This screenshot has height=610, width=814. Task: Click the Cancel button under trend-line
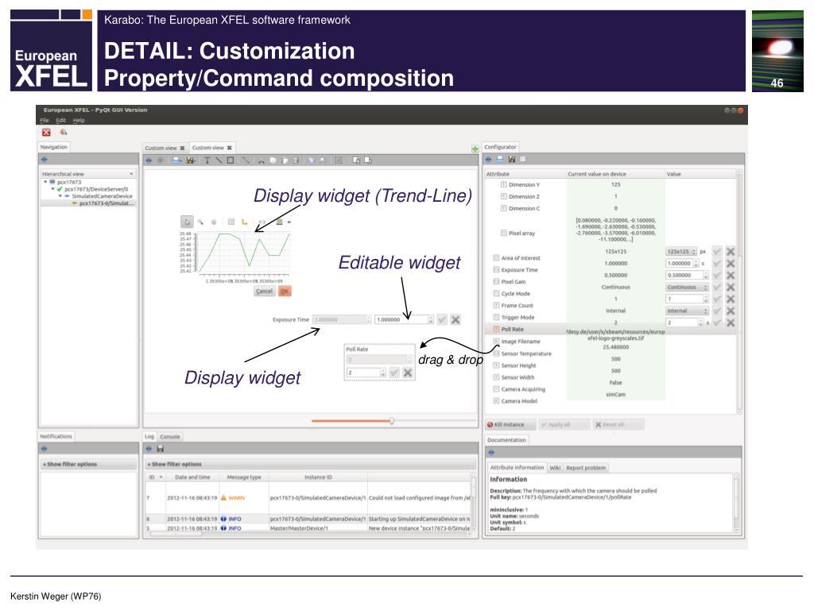click(264, 291)
